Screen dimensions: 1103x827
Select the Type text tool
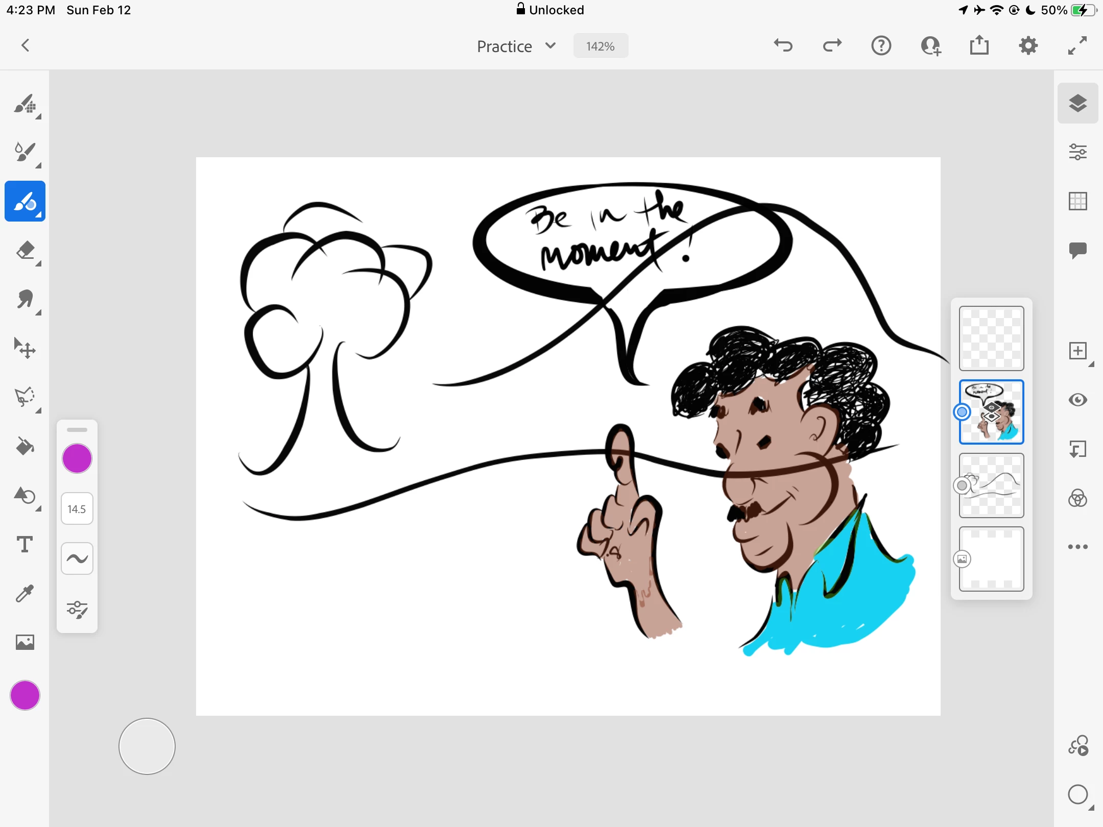25,545
